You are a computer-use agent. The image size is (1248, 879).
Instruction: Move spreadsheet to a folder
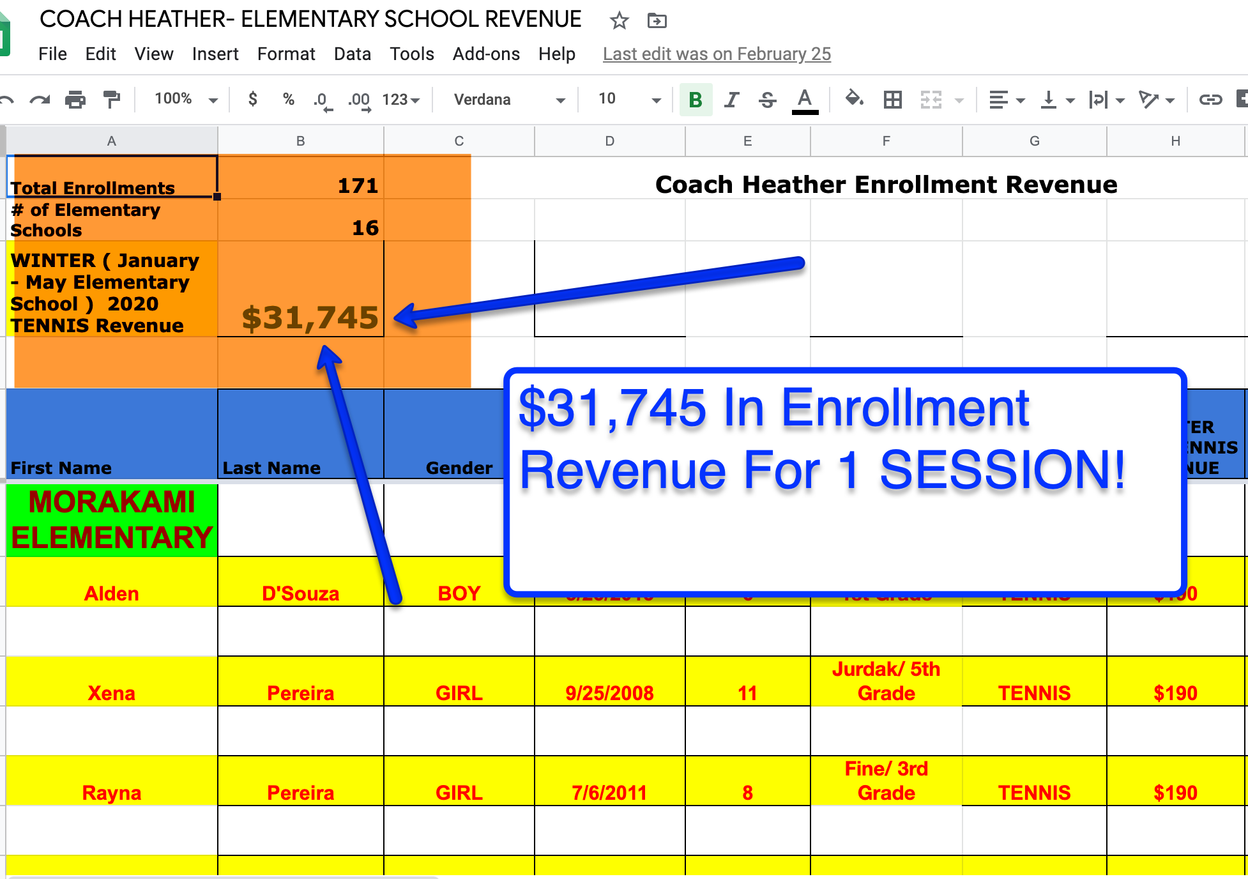coord(657,21)
